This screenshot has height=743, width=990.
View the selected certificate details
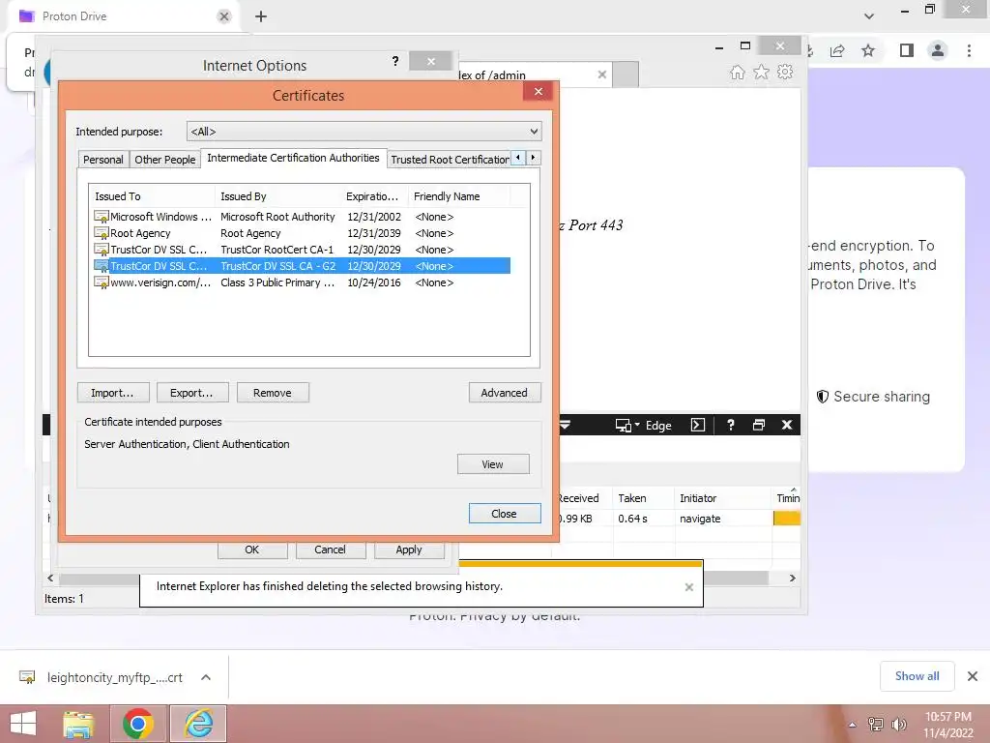(x=493, y=464)
